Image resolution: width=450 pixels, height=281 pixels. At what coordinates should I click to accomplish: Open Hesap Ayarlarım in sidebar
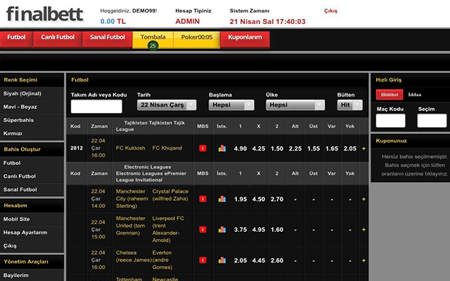25,232
